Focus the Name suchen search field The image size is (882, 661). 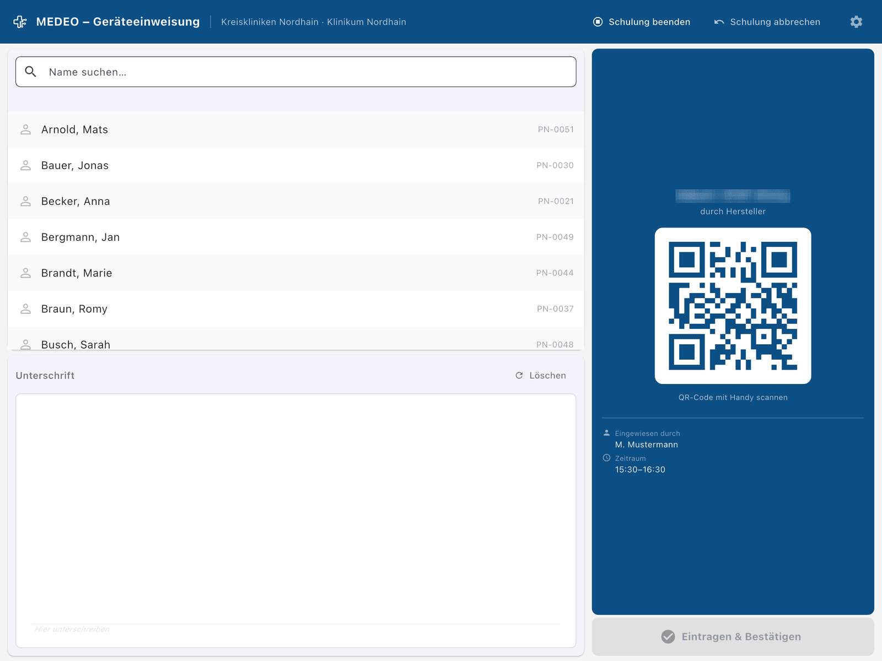pos(295,72)
